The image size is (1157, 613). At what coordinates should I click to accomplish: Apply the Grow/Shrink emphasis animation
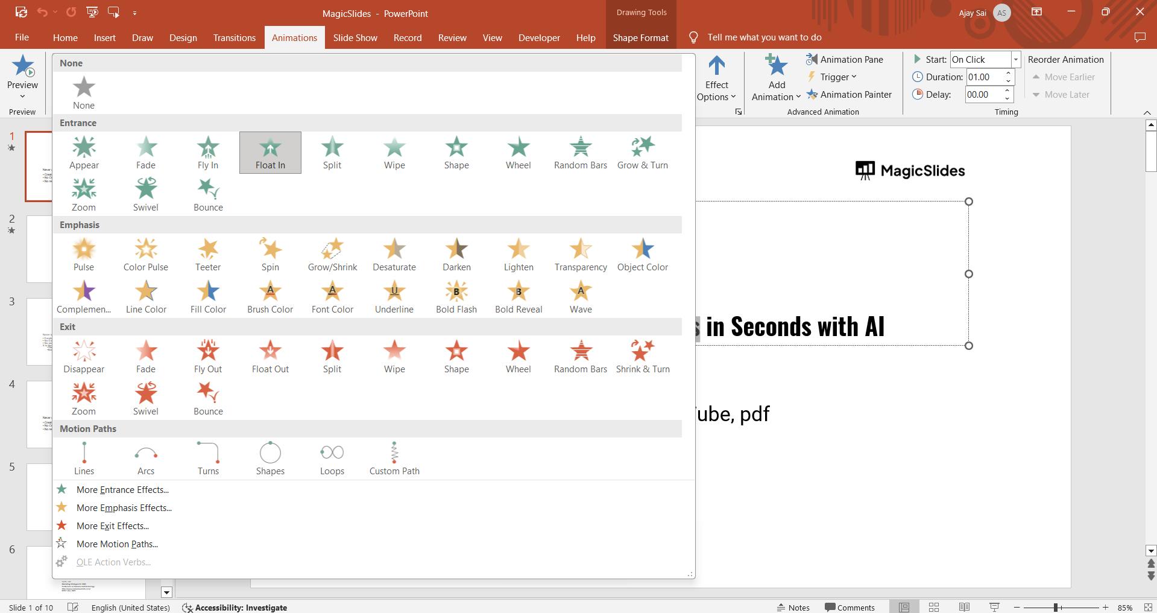coord(332,255)
